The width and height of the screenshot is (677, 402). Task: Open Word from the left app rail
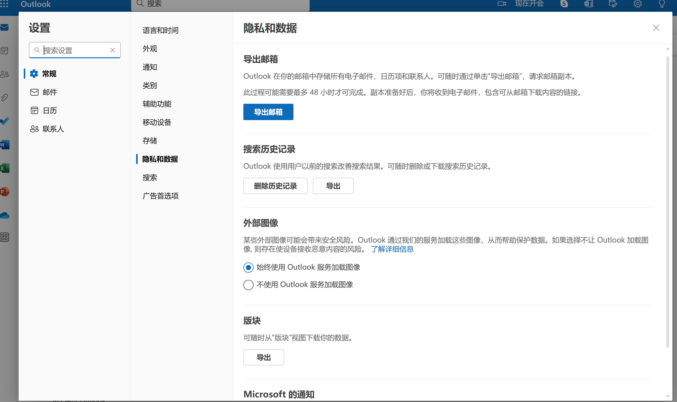click(5, 145)
